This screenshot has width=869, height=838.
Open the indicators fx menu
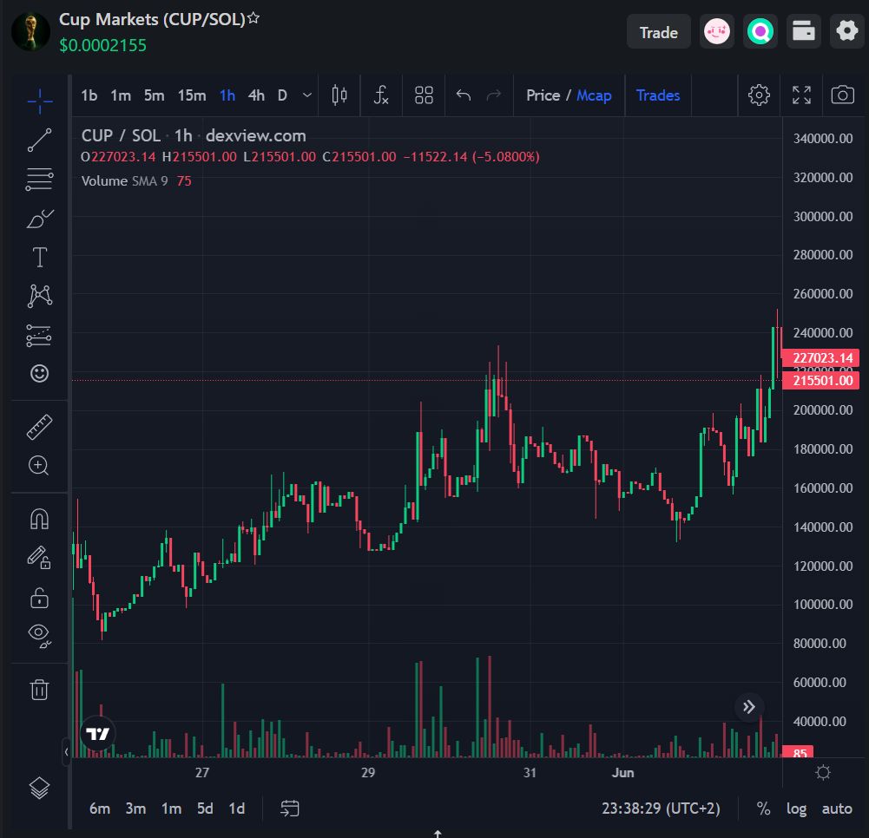click(381, 95)
